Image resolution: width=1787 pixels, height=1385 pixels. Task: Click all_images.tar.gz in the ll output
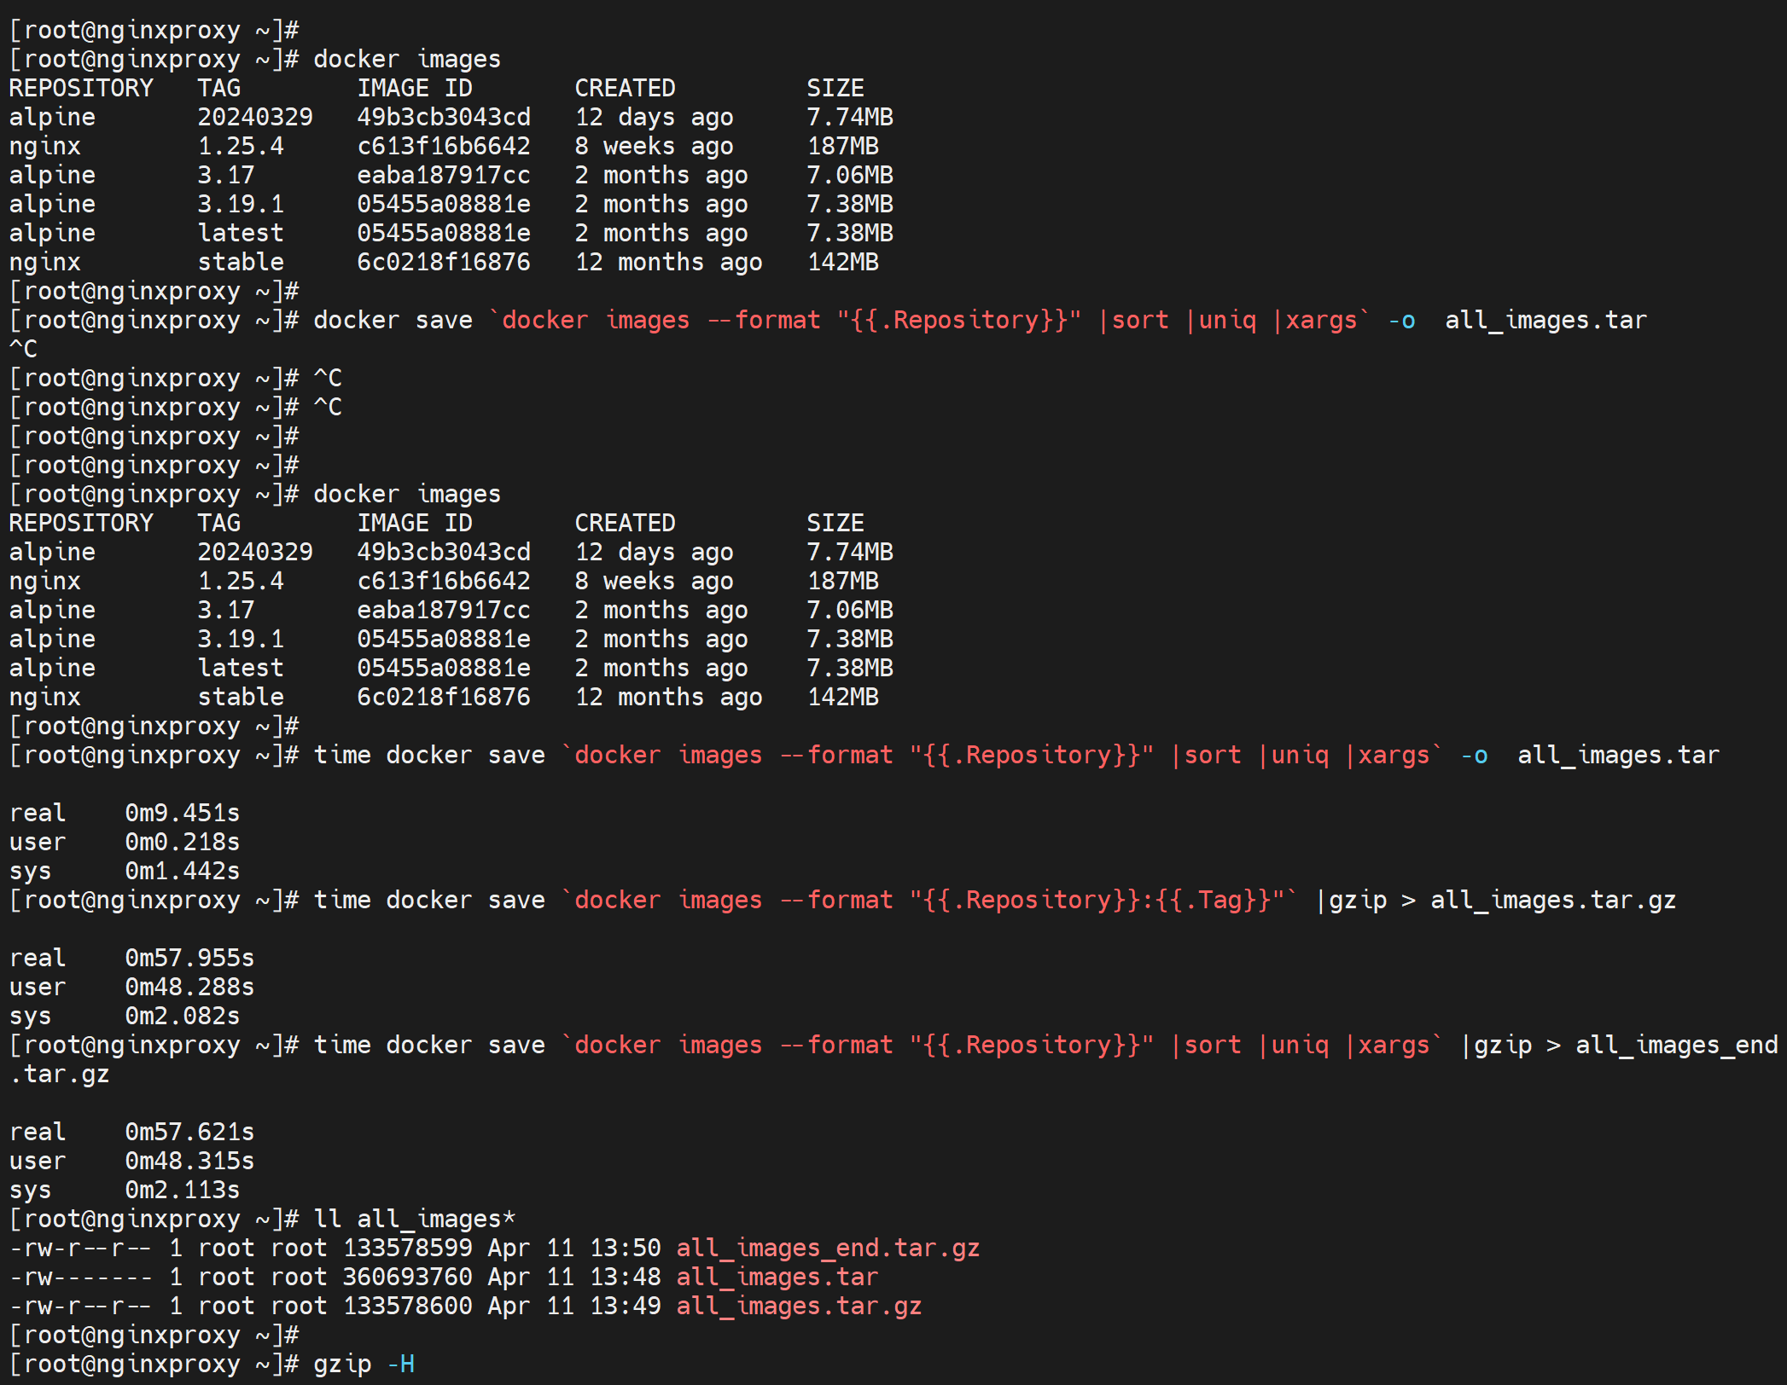tap(798, 1306)
